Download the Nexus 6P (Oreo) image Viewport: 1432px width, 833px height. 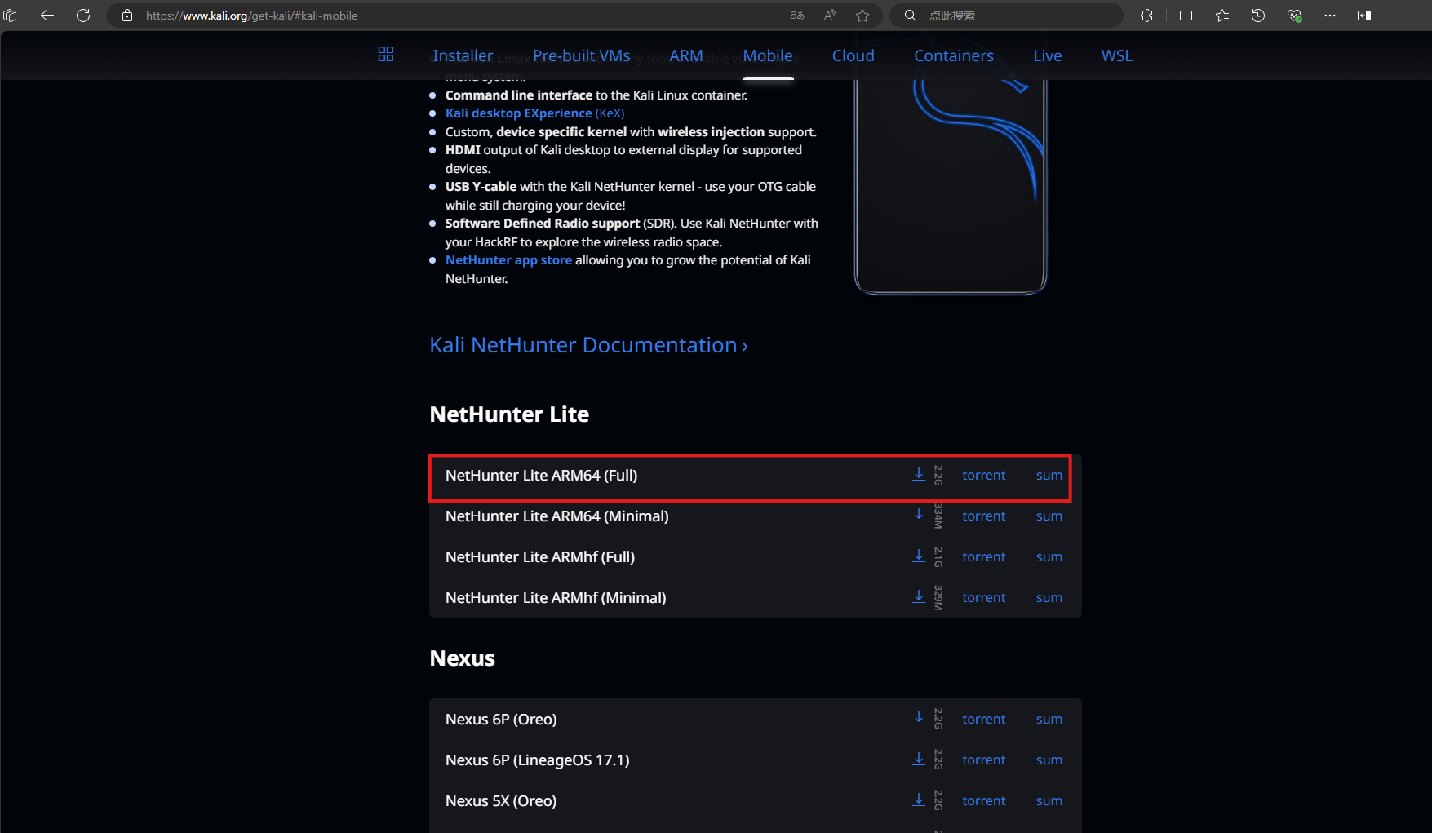tap(919, 719)
